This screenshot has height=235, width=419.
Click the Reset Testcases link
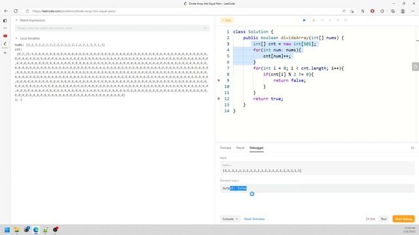tap(254, 219)
